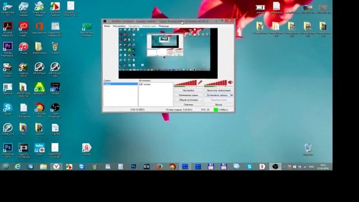This screenshot has width=359, height=202.
Task: Click the green status indicator in the OBS status bar
Action: (215, 110)
